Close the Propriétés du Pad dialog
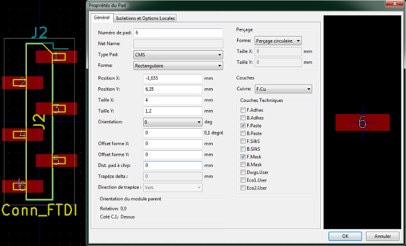 tap(395, 4)
